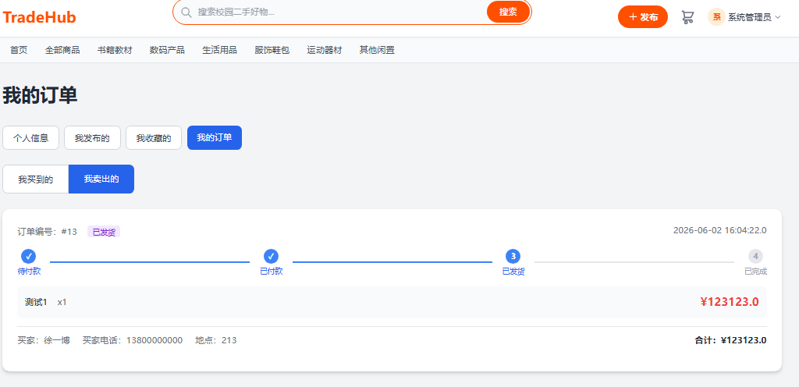Image resolution: width=799 pixels, height=387 pixels.
Task: Click the 发布 publish button
Action: 643,17
